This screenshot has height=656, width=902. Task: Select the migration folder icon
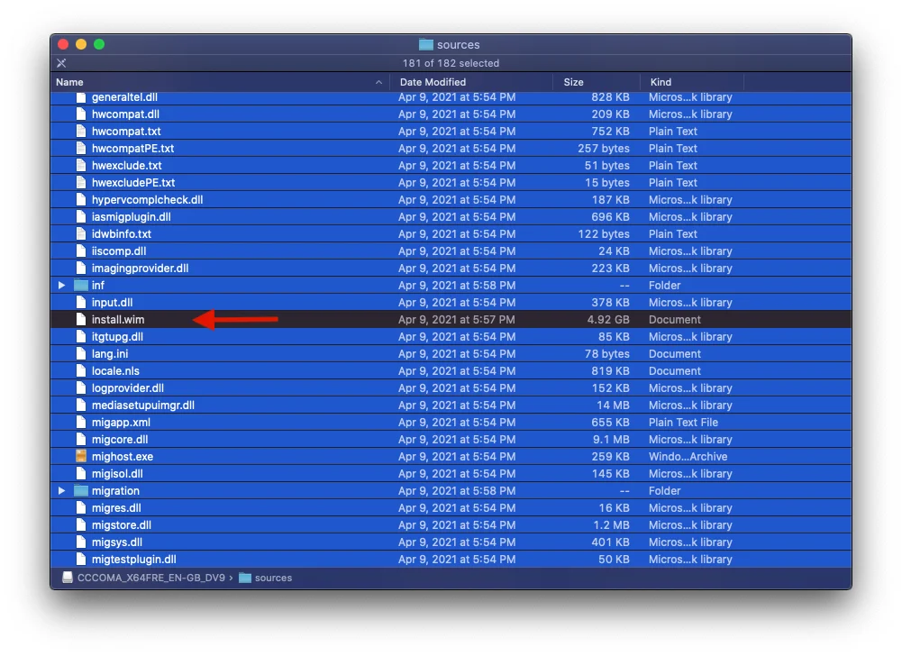[x=81, y=491]
